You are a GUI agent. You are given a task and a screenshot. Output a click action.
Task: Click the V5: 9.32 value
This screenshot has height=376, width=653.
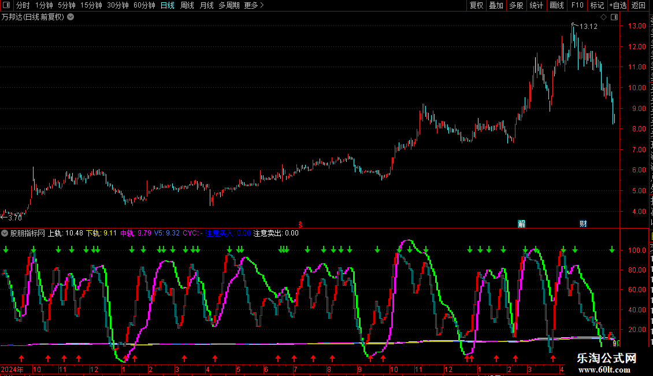[167, 234]
